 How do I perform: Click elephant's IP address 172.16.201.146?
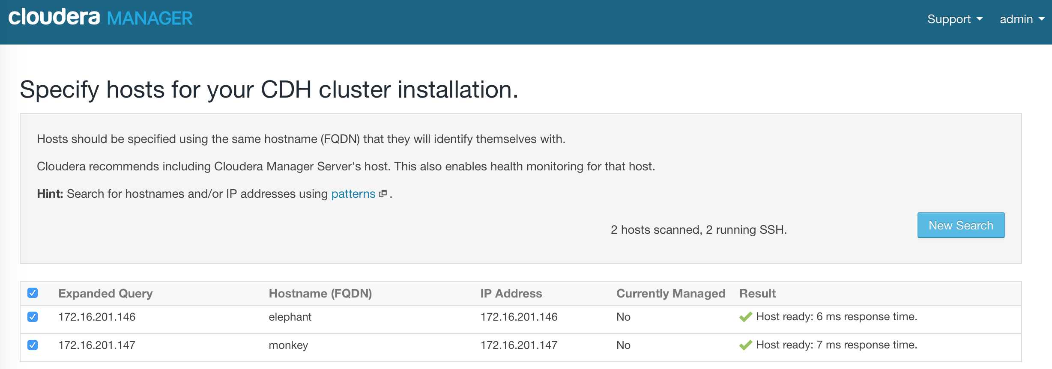(519, 317)
